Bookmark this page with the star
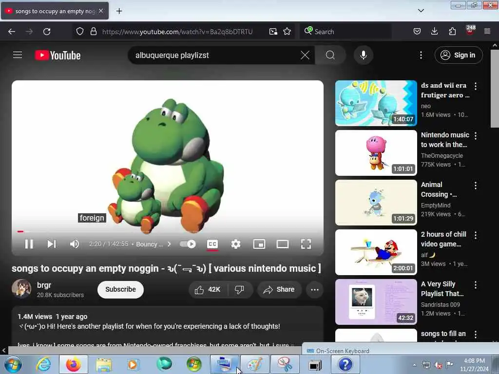Viewport: 499px width, 374px height. [287, 32]
